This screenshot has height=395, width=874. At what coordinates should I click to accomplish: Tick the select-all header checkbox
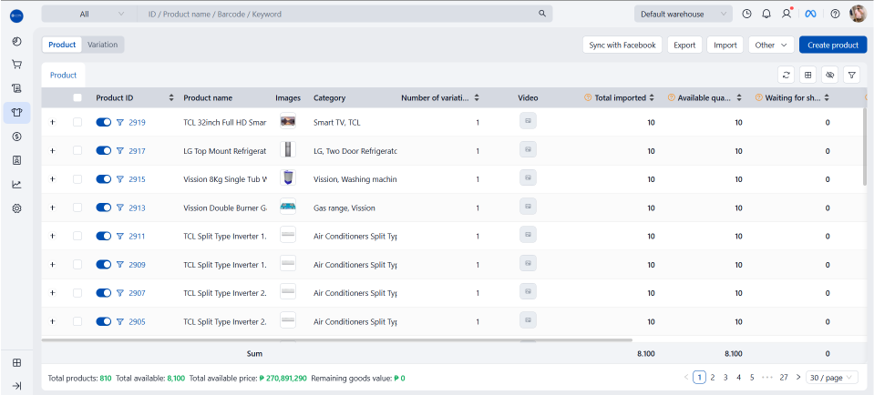tap(77, 97)
